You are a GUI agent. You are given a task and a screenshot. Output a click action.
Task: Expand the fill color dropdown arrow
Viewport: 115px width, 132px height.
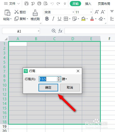[87, 19]
